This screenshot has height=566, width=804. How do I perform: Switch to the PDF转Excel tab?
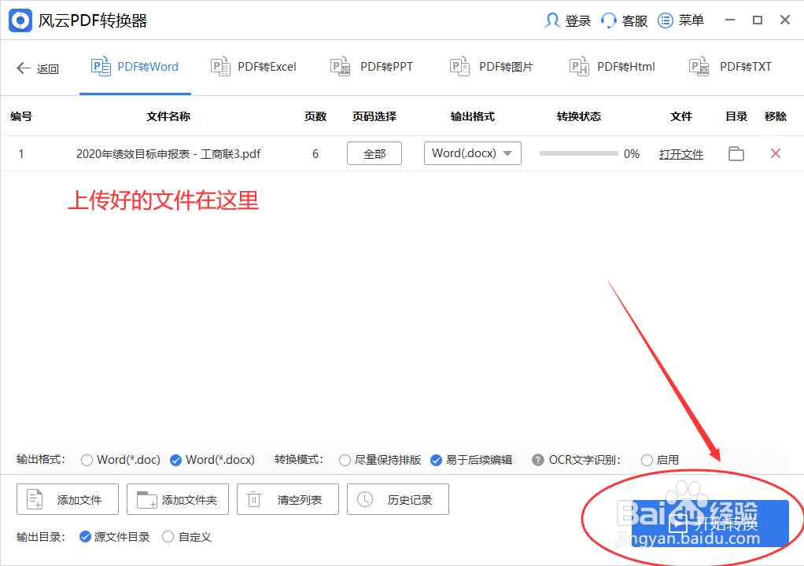(x=253, y=66)
